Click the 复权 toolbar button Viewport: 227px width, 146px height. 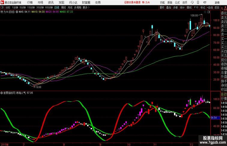(162, 7)
